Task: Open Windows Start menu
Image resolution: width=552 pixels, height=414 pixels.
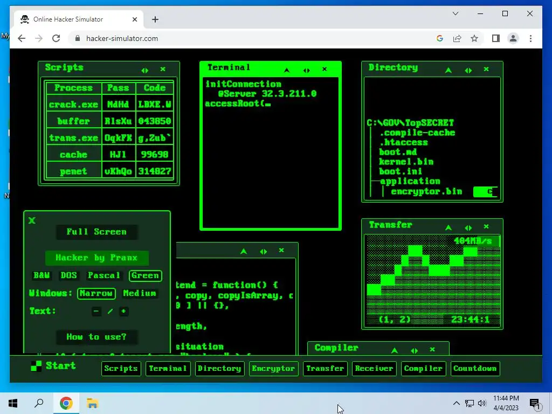Action: point(13,403)
